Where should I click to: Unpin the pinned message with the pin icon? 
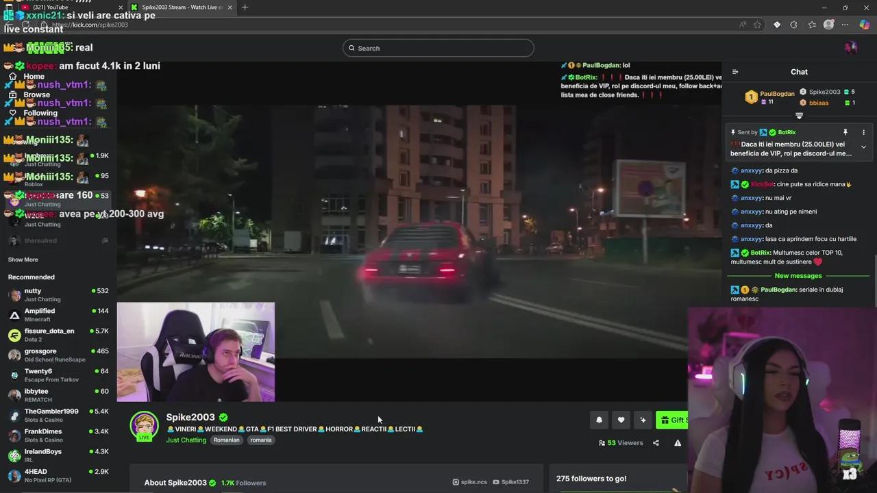point(845,132)
